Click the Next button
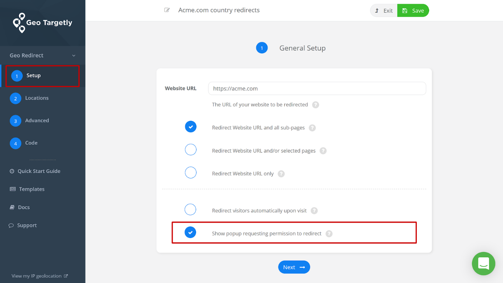503x283 pixels. (294, 267)
